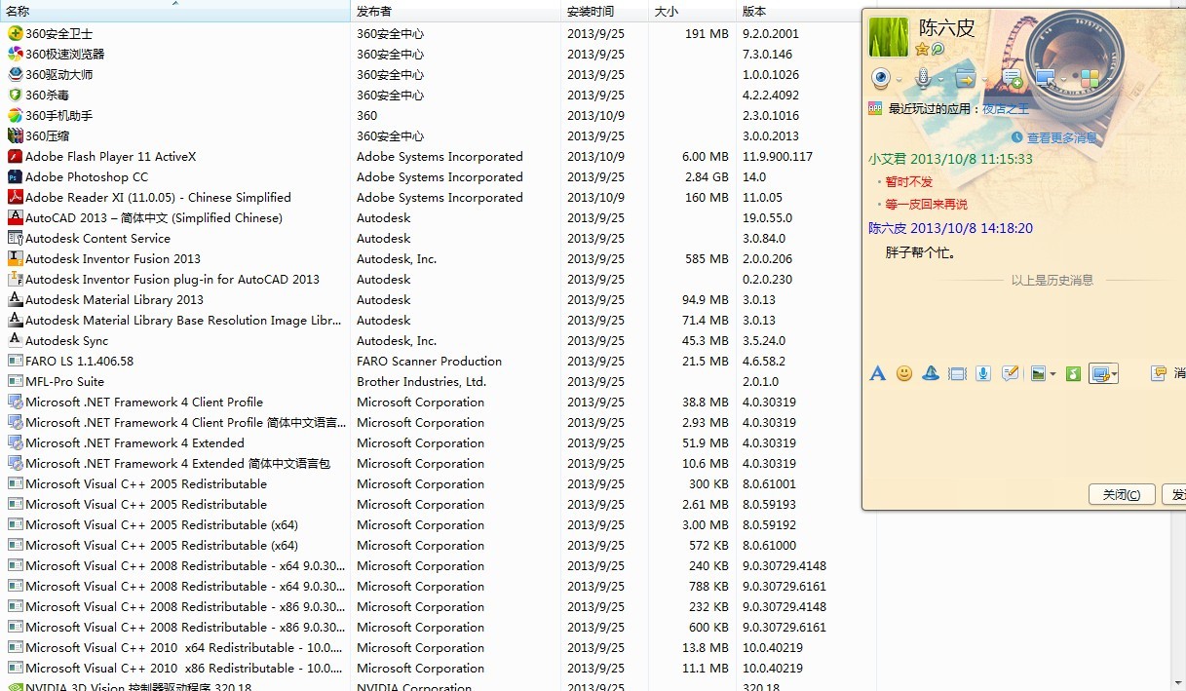Click the magic hat emoticon icon

[x=931, y=373]
